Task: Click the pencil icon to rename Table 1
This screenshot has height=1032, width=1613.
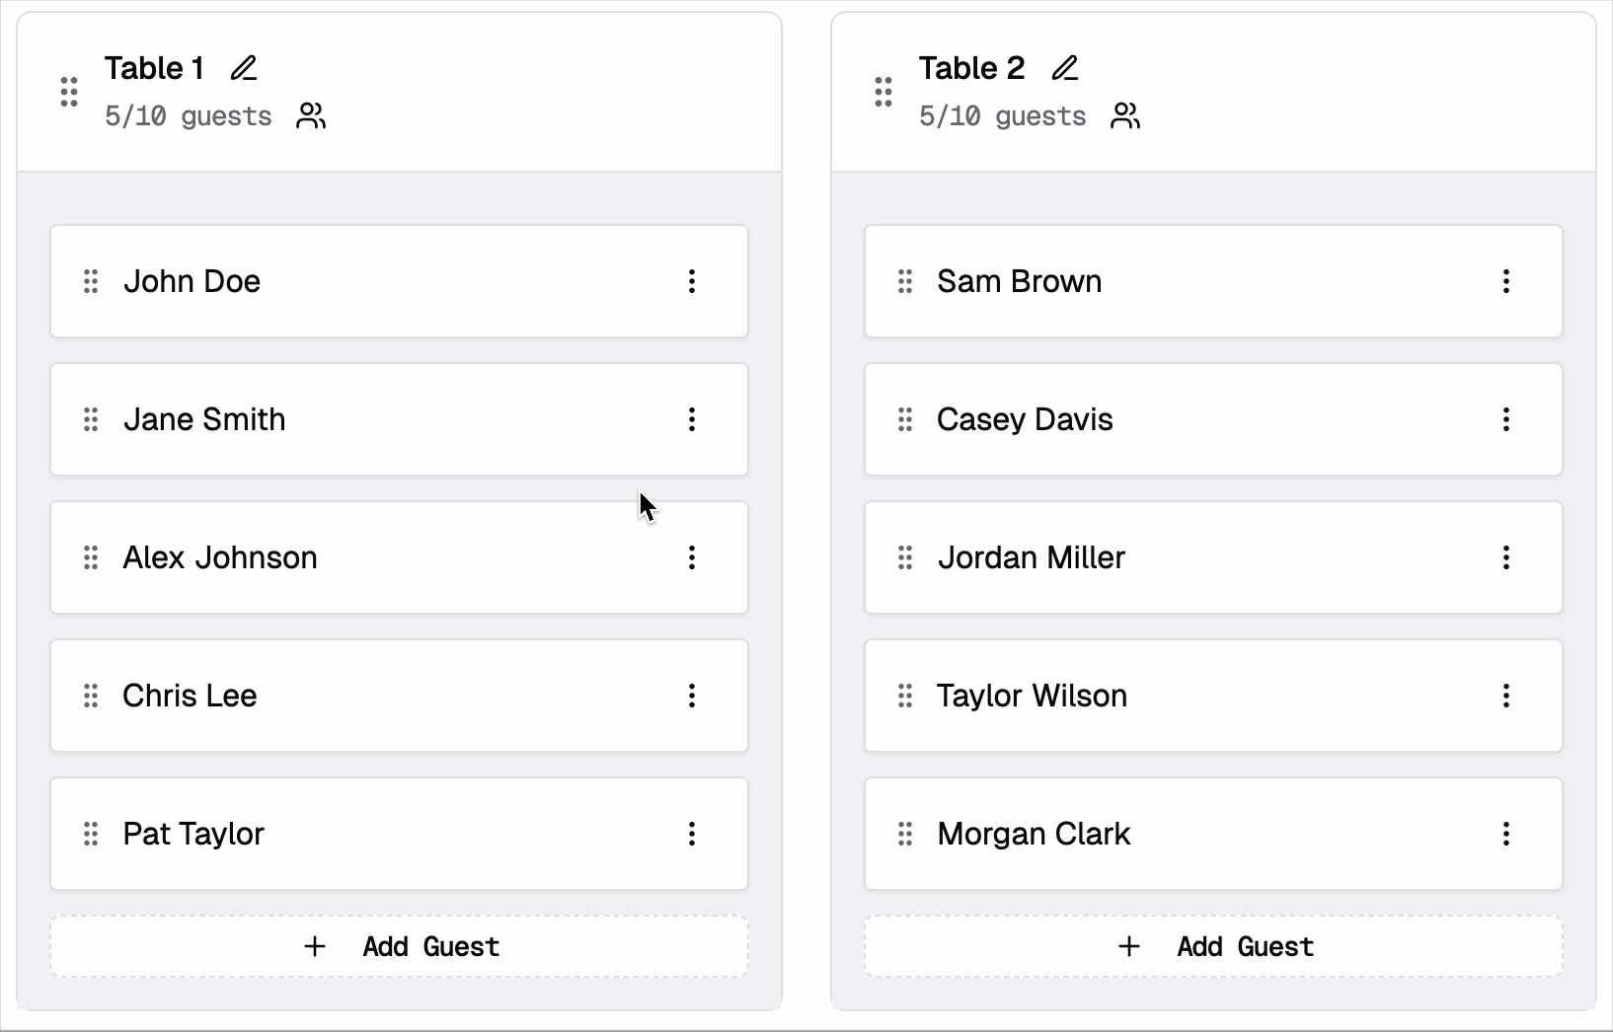Action: click(243, 67)
